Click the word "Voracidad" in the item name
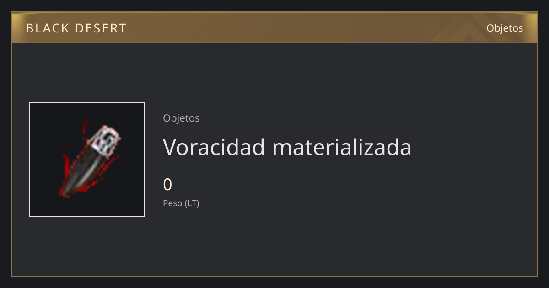The height and width of the screenshot is (288, 549). pos(214,147)
